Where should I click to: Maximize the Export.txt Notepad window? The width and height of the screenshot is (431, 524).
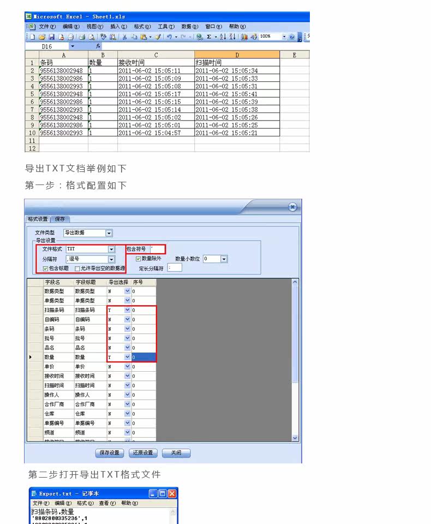163,493
